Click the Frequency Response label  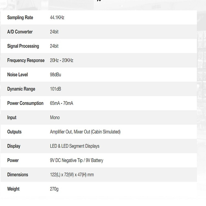click(x=26, y=60)
